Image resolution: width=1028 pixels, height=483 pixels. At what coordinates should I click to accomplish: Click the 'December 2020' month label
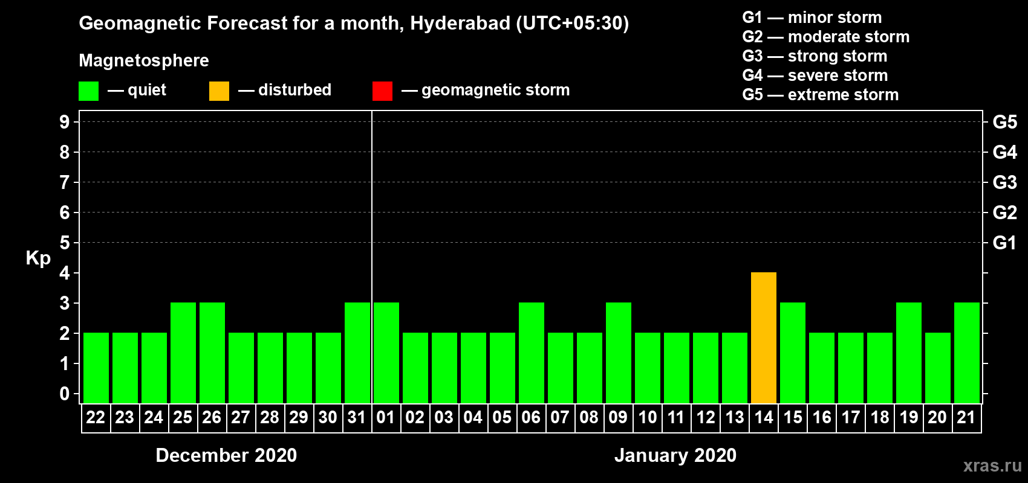coord(226,455)
